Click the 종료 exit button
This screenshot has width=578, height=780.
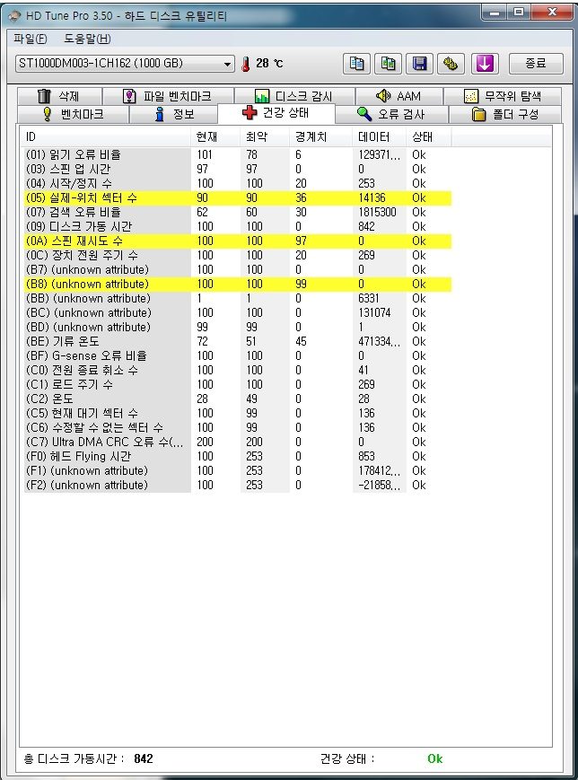(536, 64)
